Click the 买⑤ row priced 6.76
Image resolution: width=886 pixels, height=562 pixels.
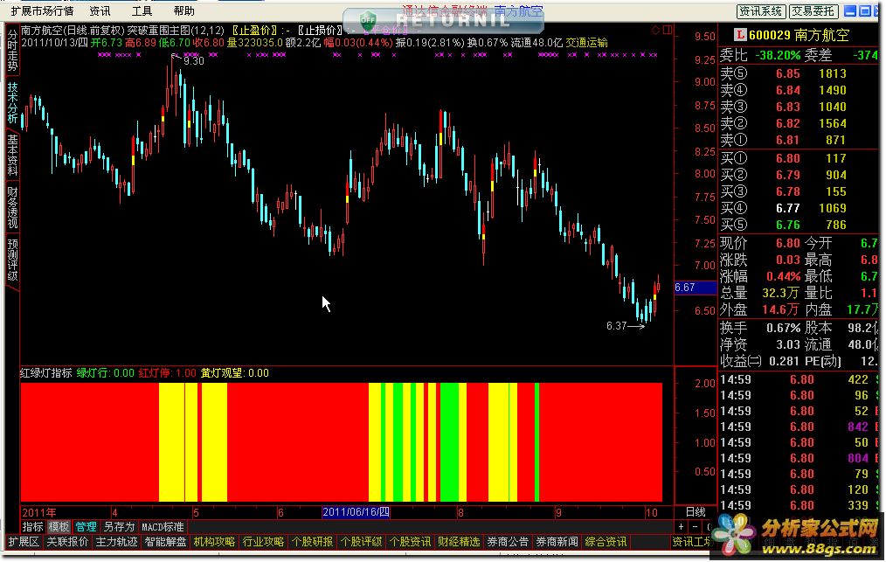pos(799,225)
